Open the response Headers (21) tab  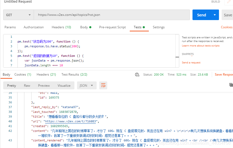pyautogui.click(x=46, y=75)
